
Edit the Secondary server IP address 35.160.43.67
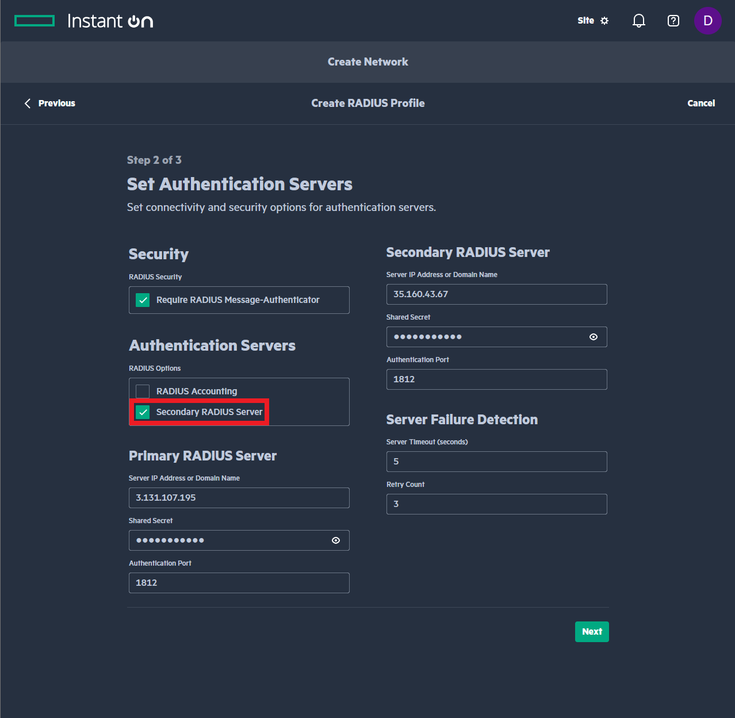[x=497, y=294]
